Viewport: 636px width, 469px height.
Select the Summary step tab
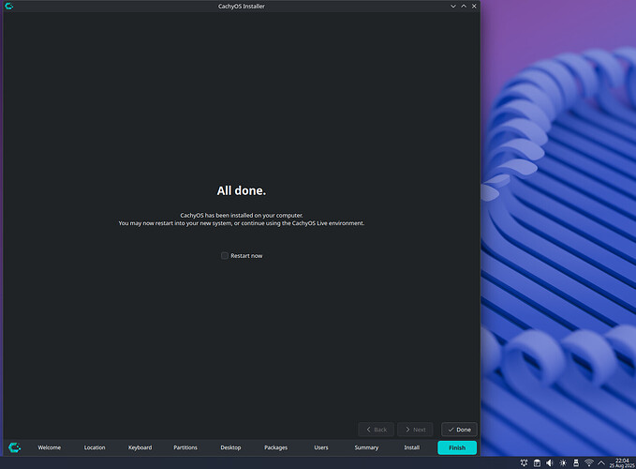(366, 447)
